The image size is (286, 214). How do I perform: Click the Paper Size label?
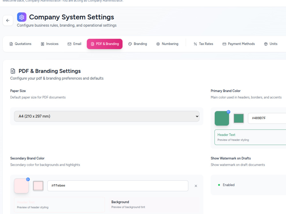pos(18,91)
